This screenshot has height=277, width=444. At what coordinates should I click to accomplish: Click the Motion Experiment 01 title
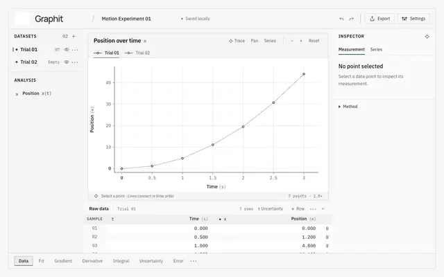click(126, 19)
